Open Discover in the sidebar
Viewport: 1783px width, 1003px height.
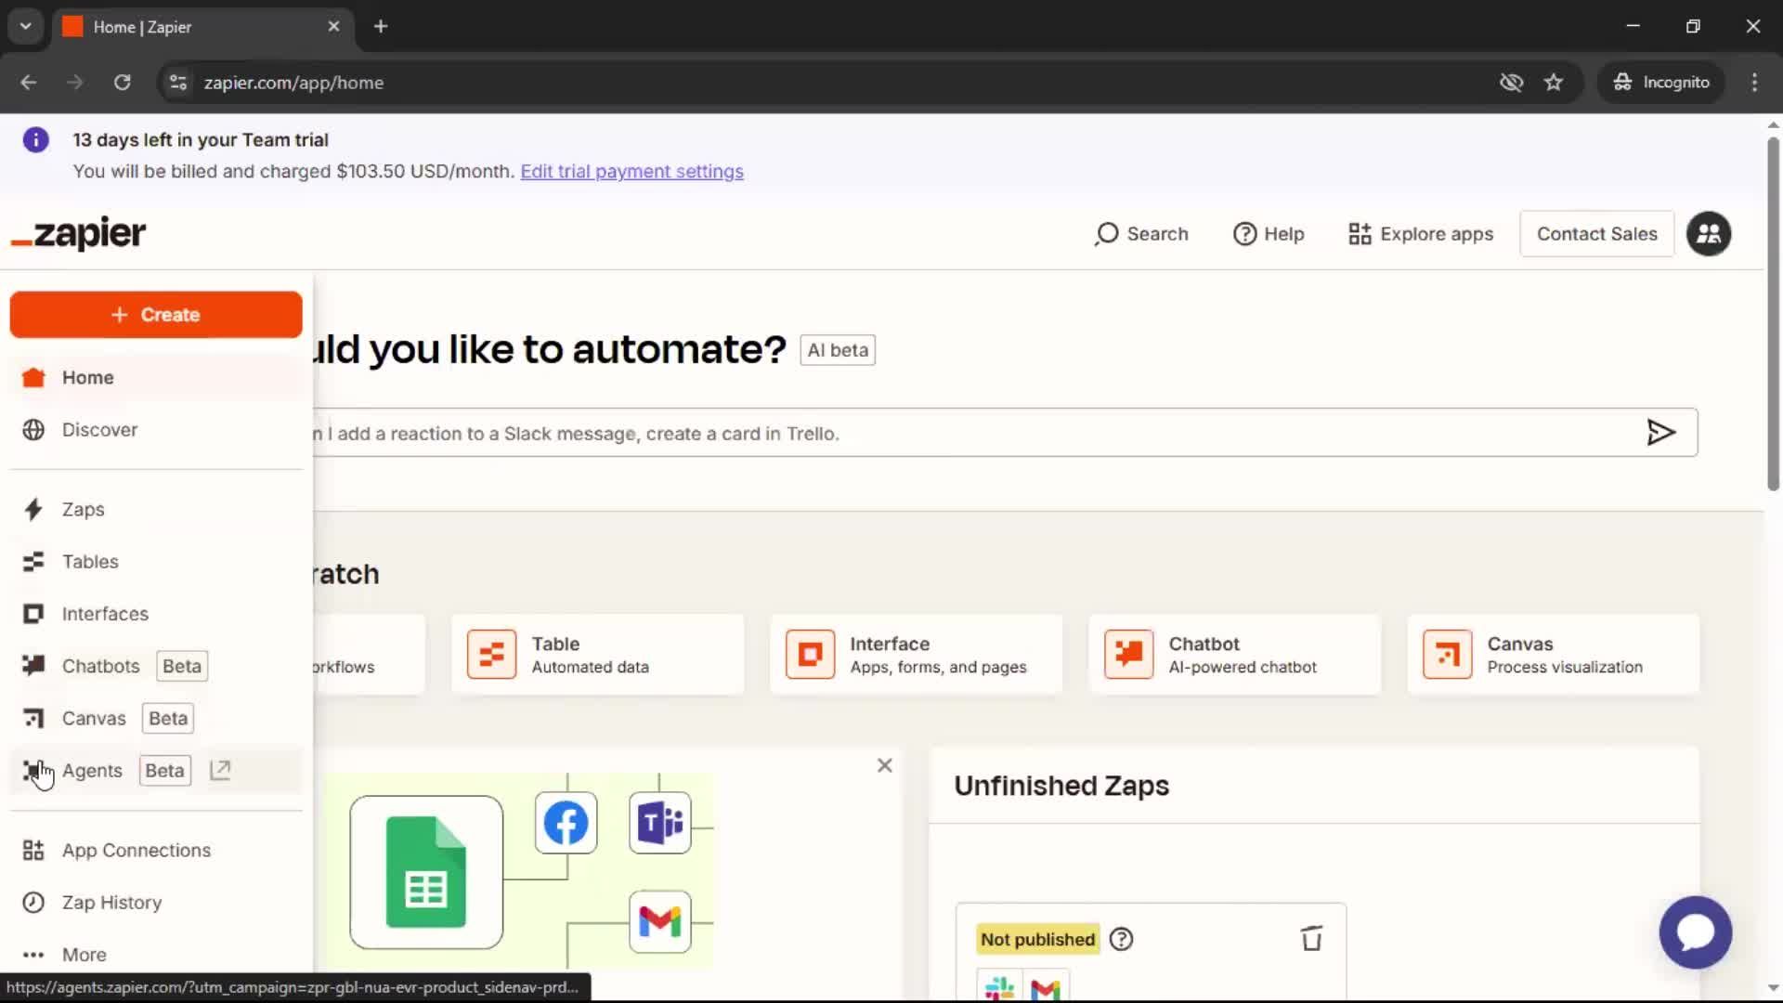[x=156, y=429]
